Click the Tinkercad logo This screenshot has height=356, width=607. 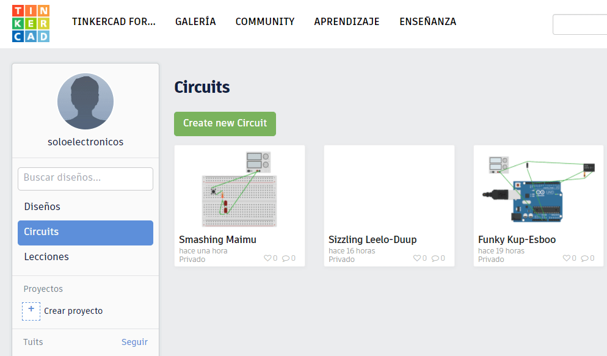[x=30, y=23]
